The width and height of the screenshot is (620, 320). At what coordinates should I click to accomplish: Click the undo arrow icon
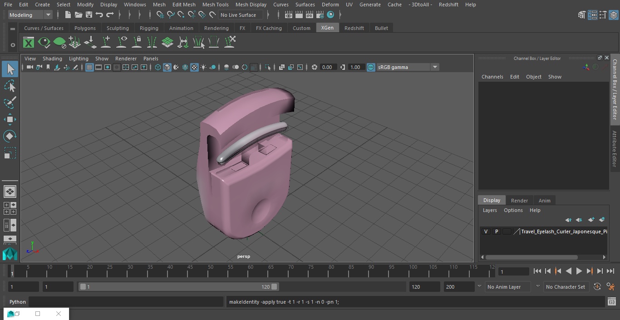point(99,15)
